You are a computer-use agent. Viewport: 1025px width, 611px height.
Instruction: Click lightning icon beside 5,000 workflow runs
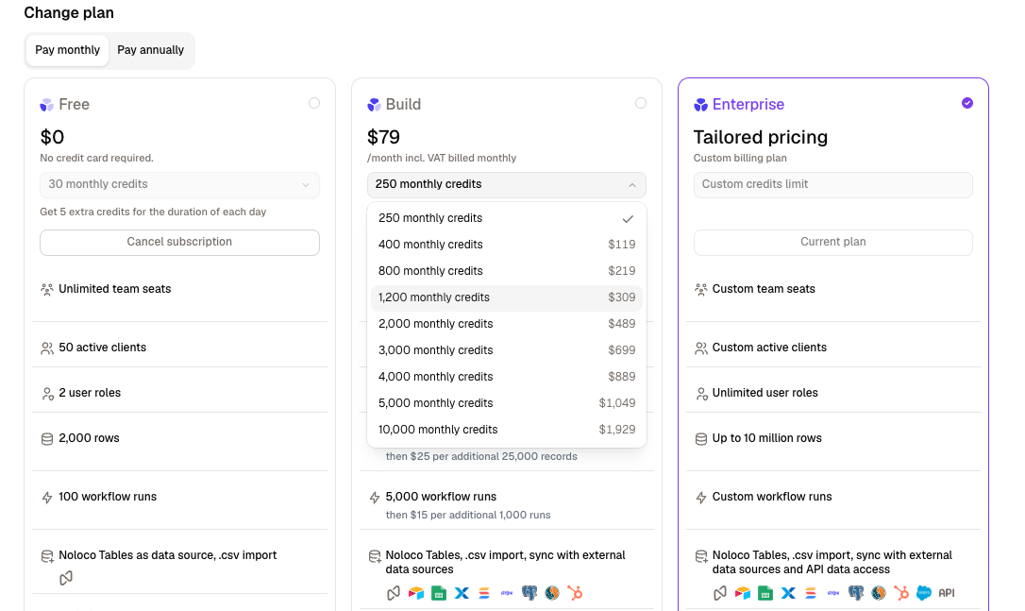pyautogui.click(x=375, y=497)
